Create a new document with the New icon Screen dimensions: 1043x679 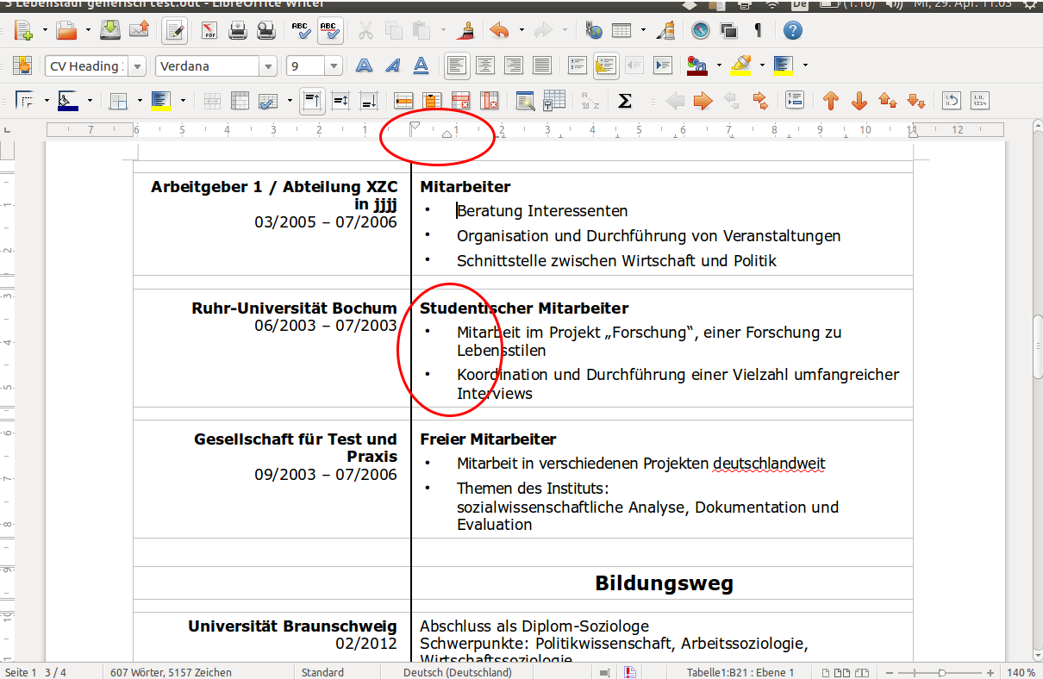pyautogui.click(x=23, y=31)
